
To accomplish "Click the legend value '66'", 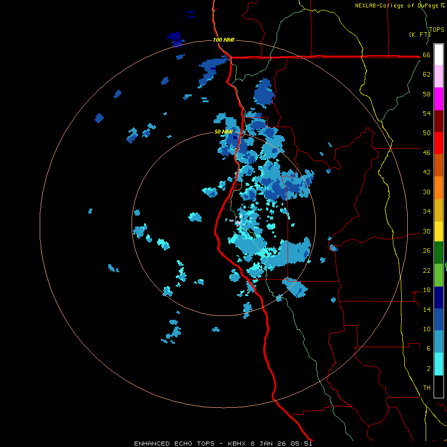I will [x=427, y=55].
